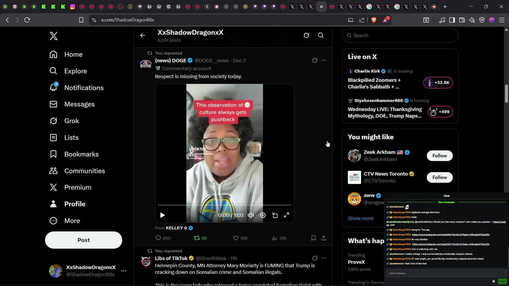Image resolution: width=509 pixels, height=286 pixels.
Task: Follow Zeek Arkham
Action: [x=440, y=156]
